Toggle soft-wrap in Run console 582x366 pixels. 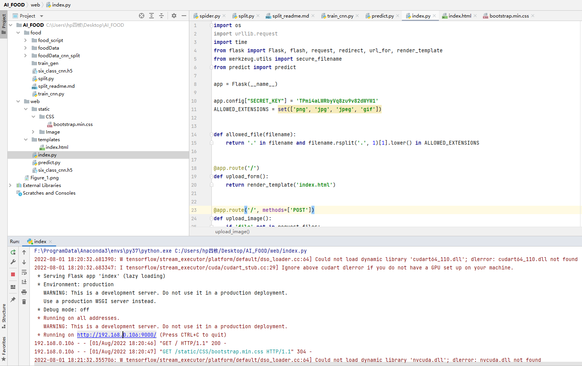click(x=24, y=272)
